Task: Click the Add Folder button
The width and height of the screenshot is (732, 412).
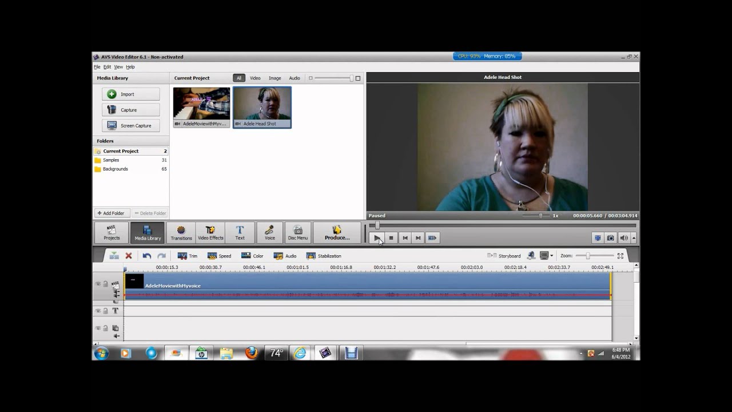Action: 111,213
